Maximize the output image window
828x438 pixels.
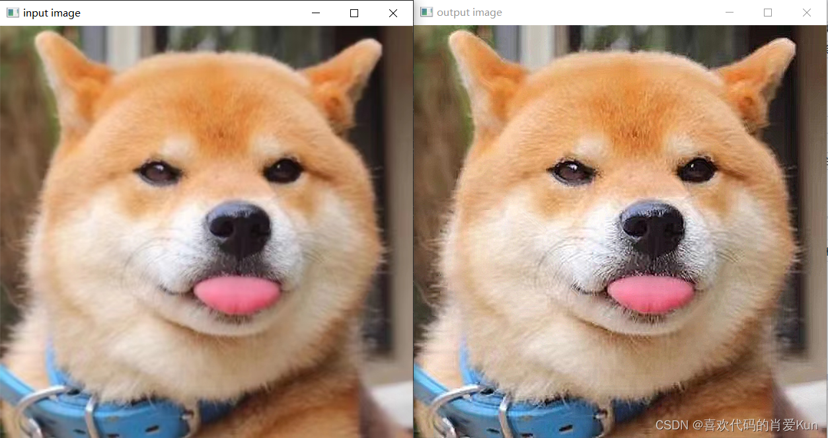[x=768, y=13]
